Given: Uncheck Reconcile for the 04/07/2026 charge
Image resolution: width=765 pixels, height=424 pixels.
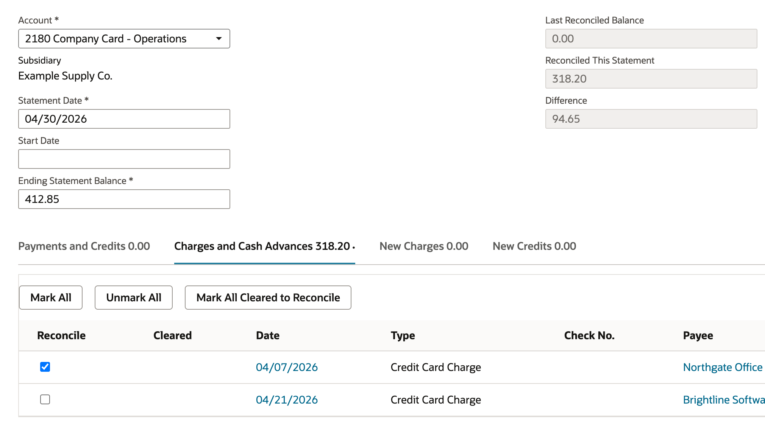Looking at the screenshot, I should pos(45,367).
